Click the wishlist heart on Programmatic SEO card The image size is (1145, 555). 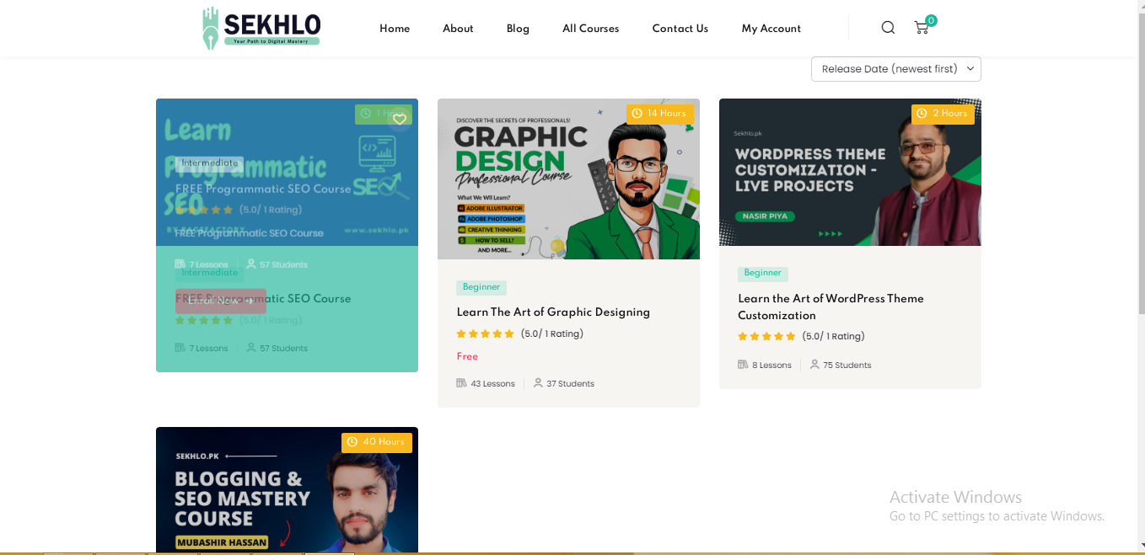coord(400,120)
